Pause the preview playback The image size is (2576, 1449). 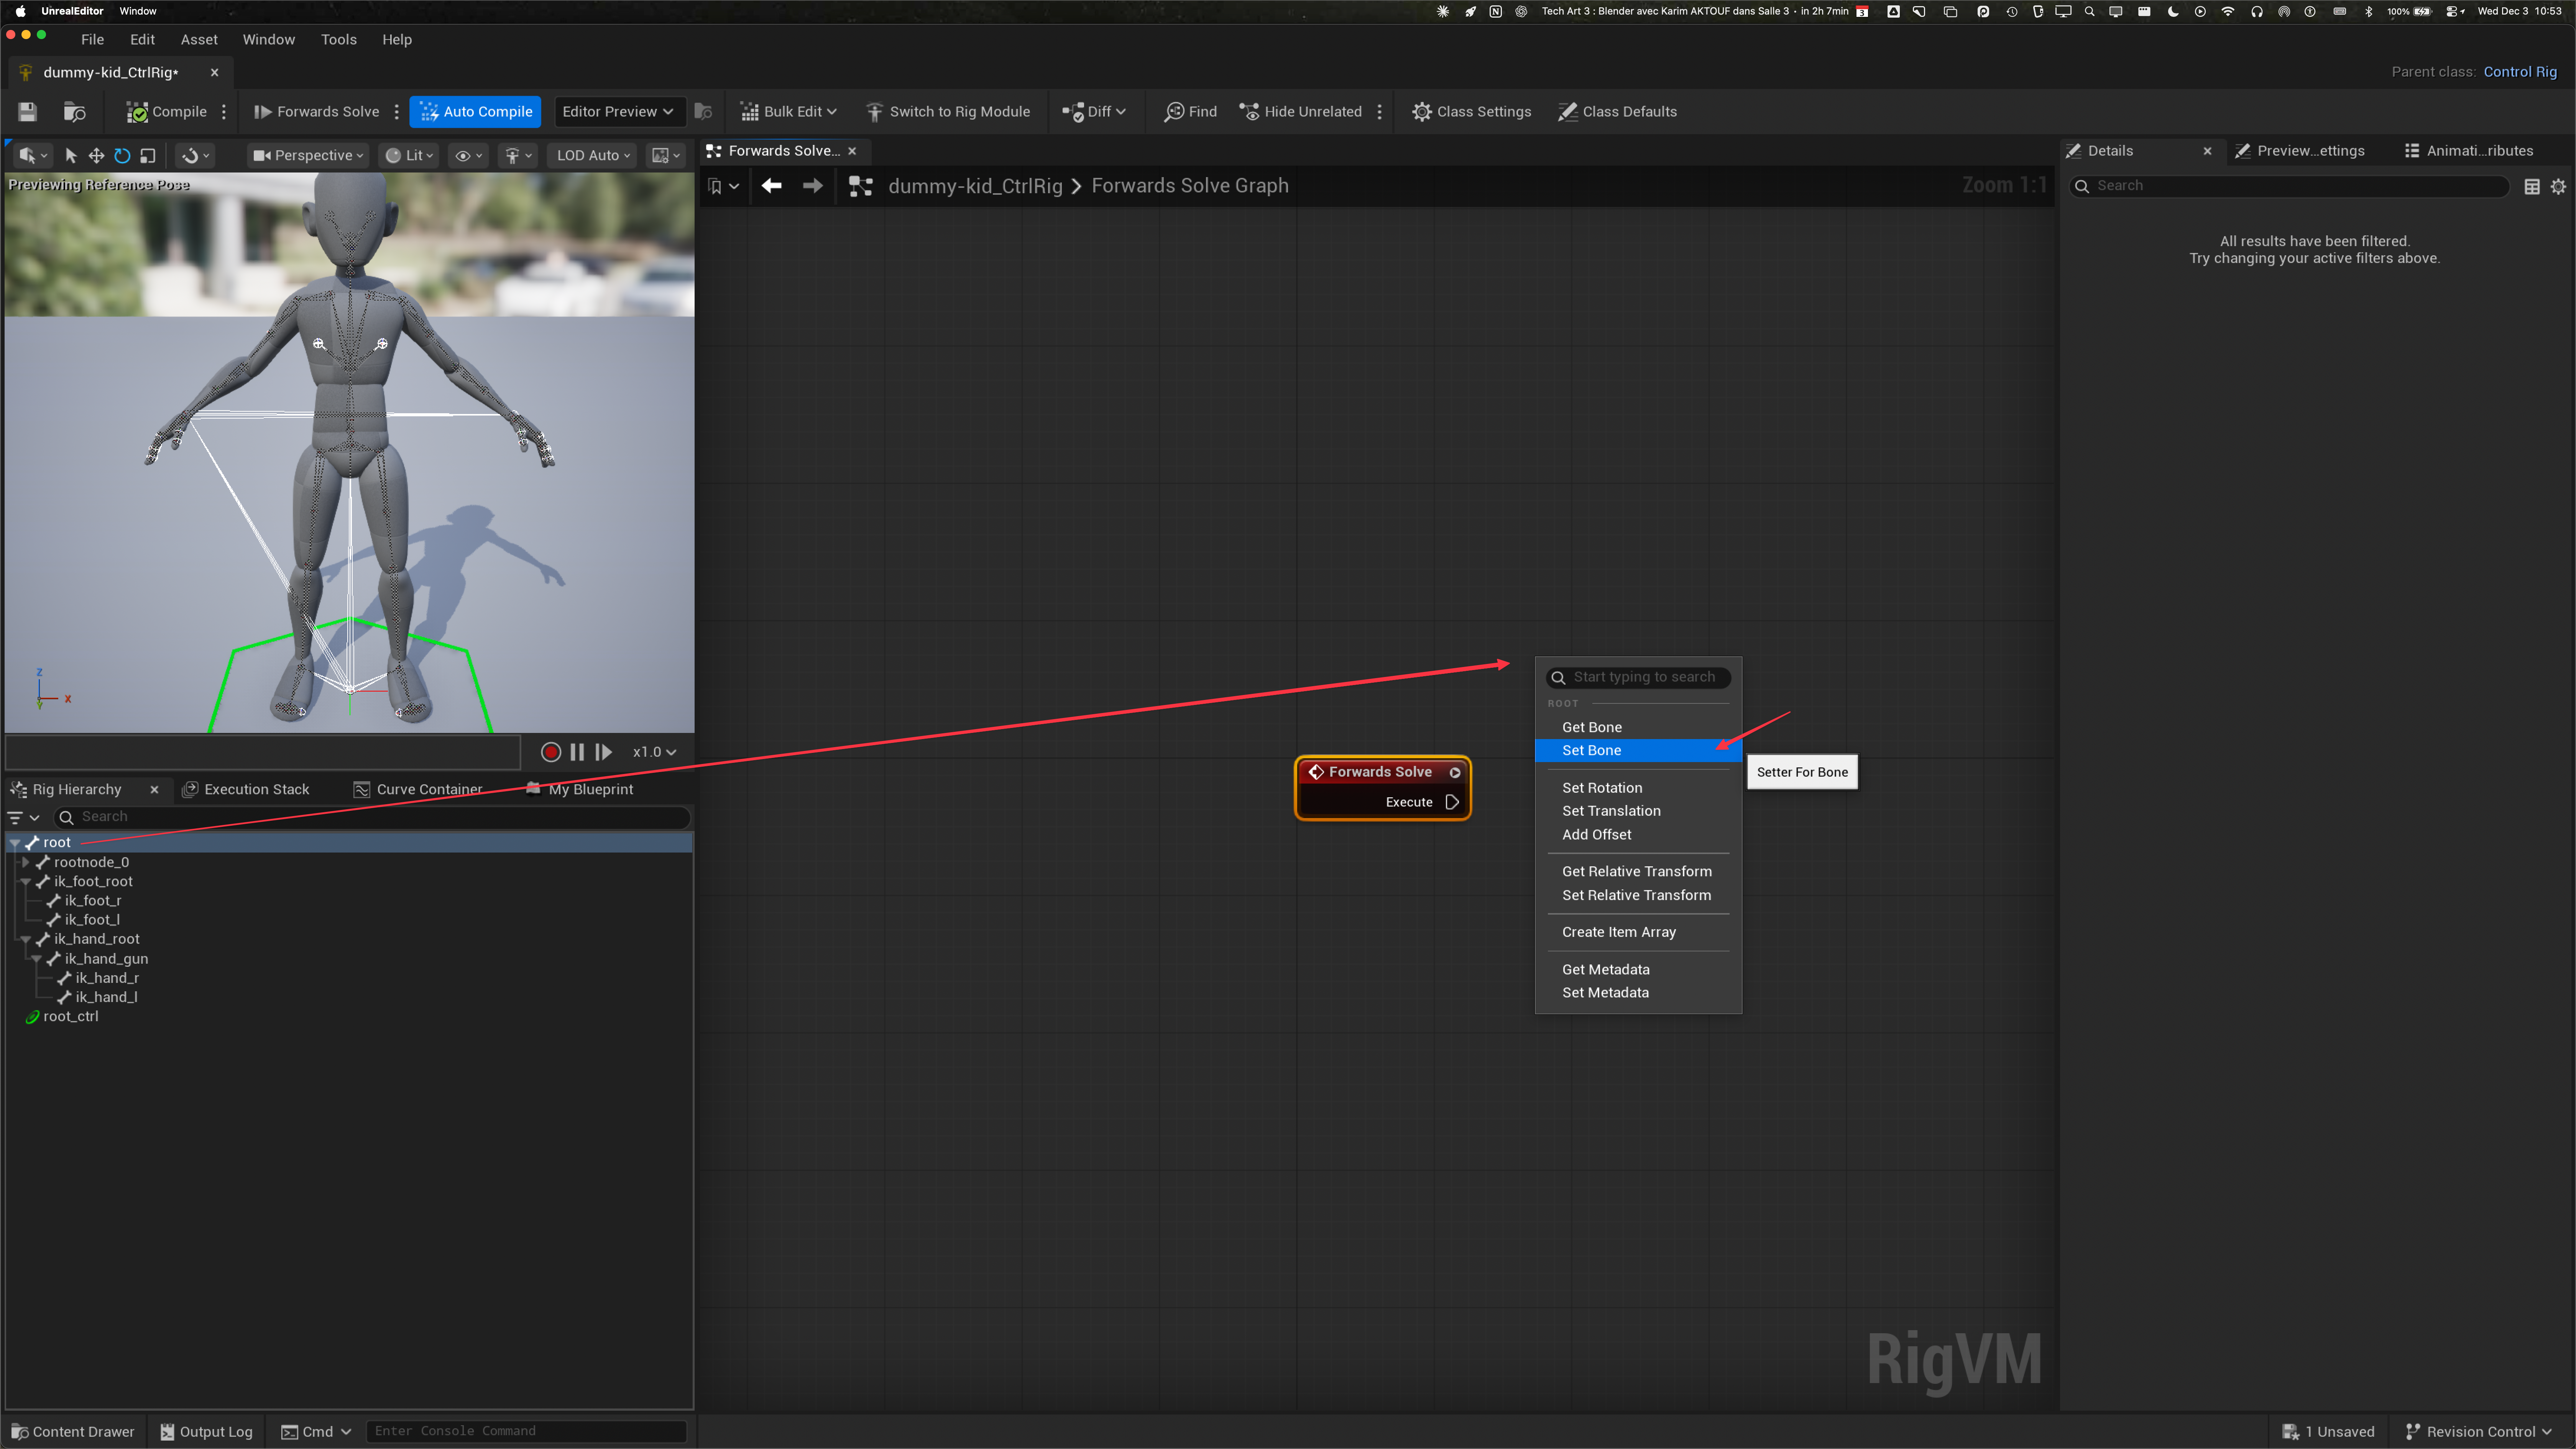(x=577, y=752)
